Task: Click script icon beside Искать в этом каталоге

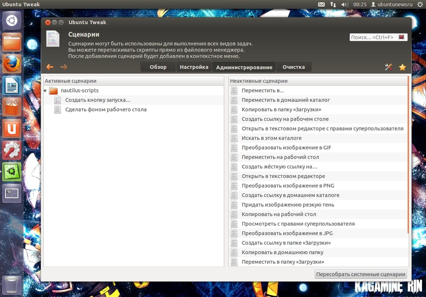Action: click(234, 138)
